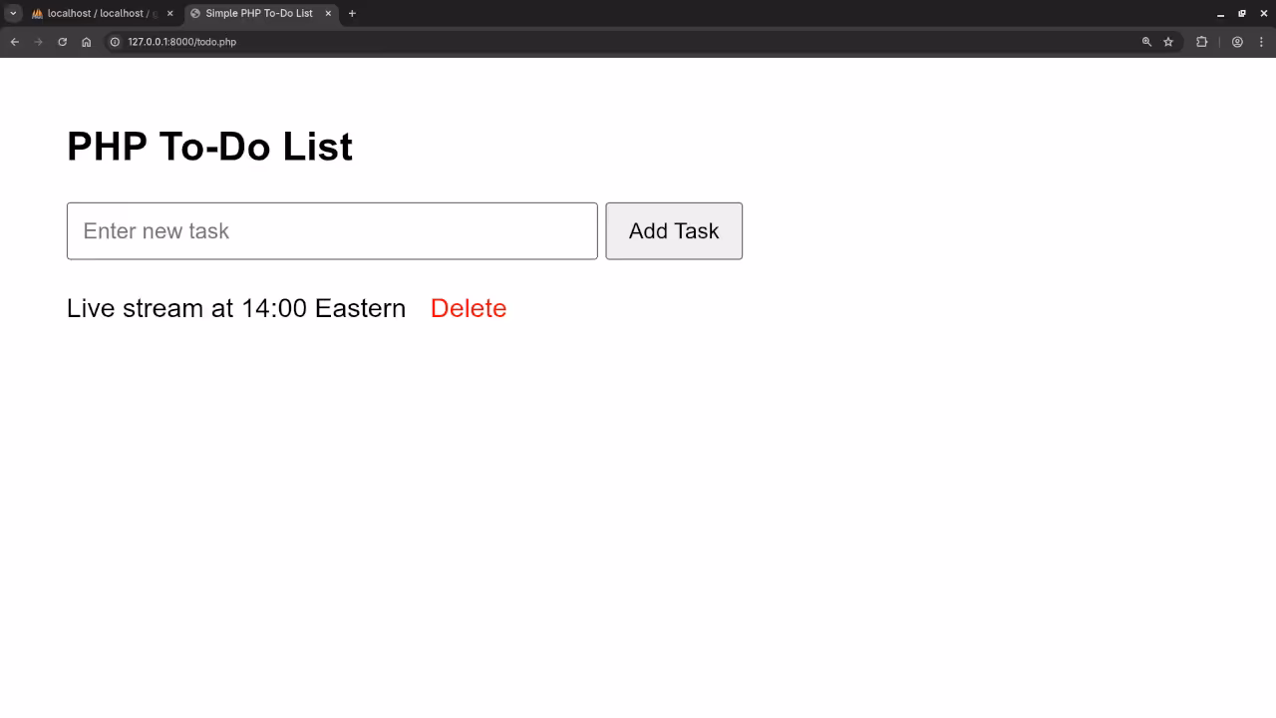This screenshot has width=1276, height=718.
Task: Go to the browser home page
Action: (x=87, y=42)
